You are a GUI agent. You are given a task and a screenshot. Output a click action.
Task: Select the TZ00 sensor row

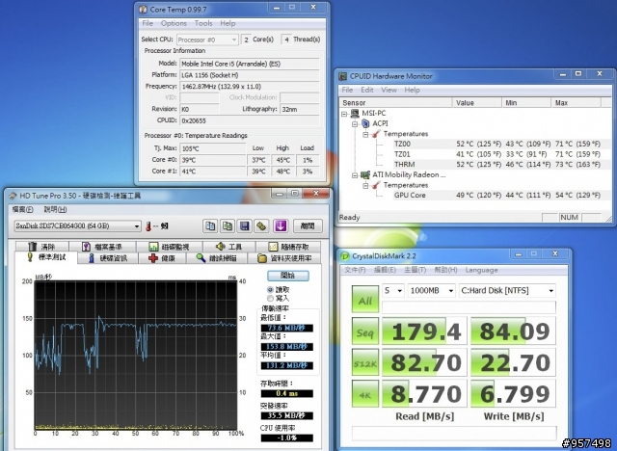pos(497,144)
